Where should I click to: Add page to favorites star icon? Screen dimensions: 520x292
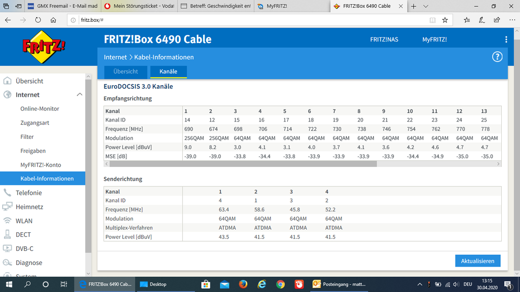445,20
